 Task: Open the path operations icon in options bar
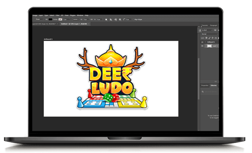tap(106, 19)
